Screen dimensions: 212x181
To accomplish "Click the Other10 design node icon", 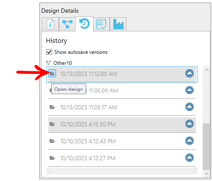I will click(x=48, y=63).
